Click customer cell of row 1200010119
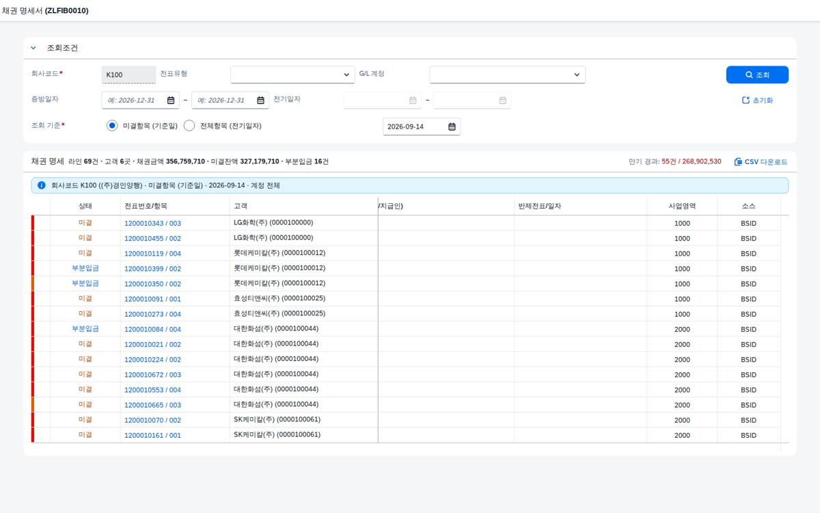Screen dimensions: 820x513 point(303,253)
